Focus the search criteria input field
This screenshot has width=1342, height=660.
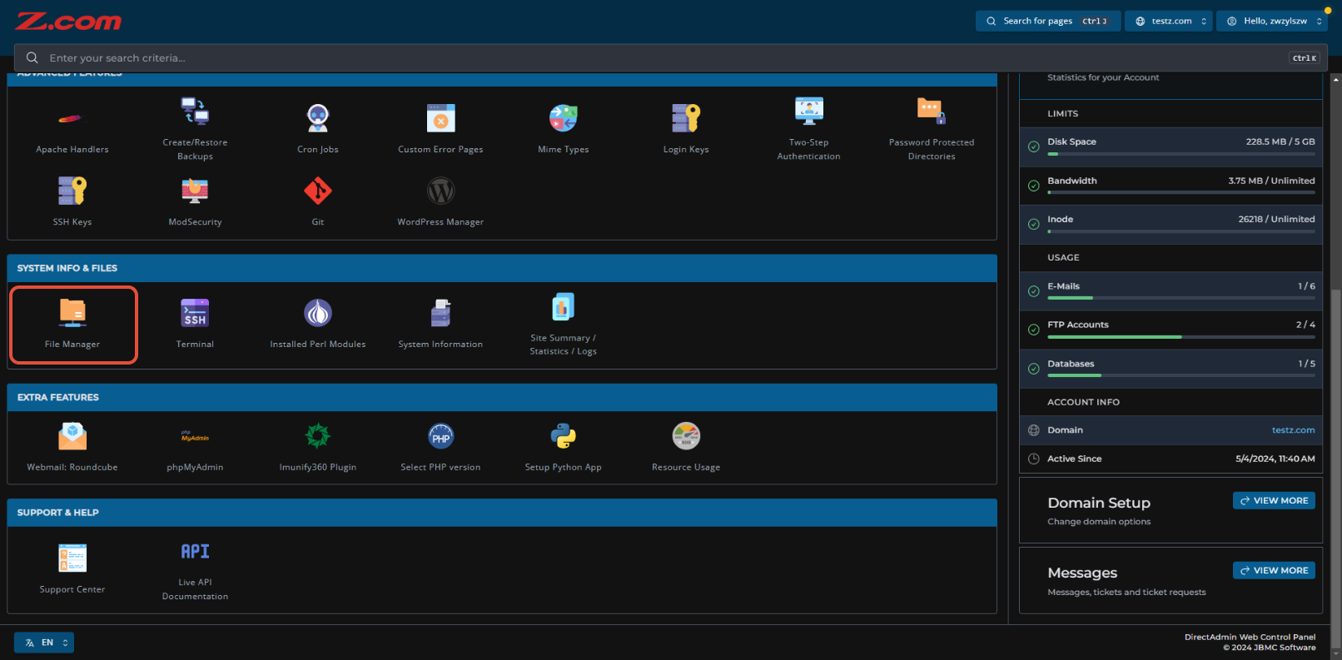670,57
